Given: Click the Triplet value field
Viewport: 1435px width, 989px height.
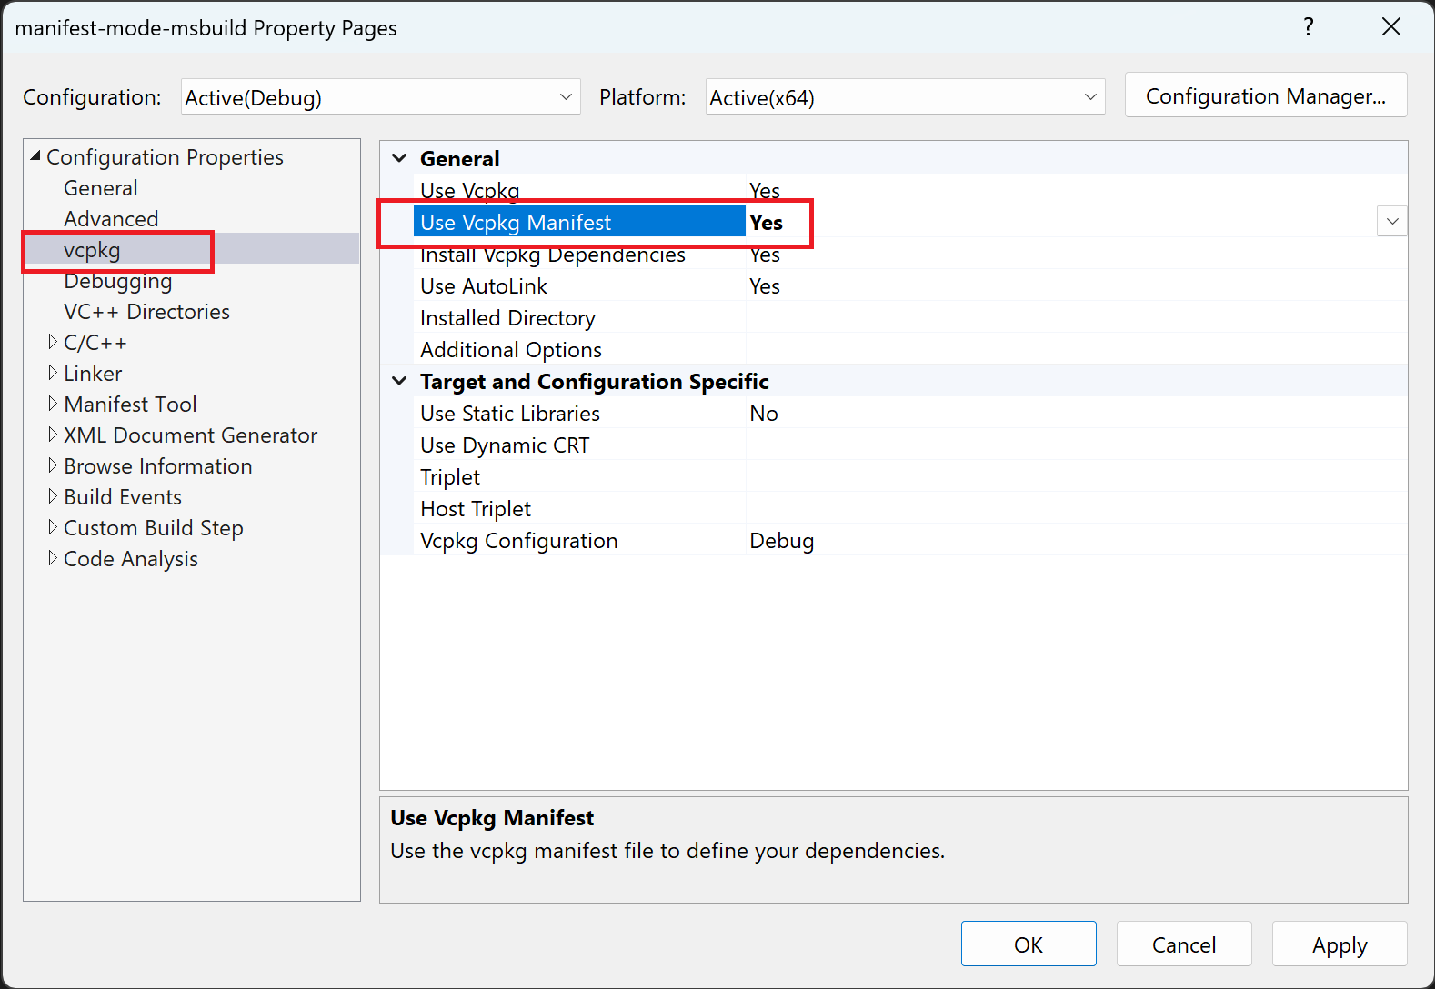Looking at the screenshot, I should 1073,477.
